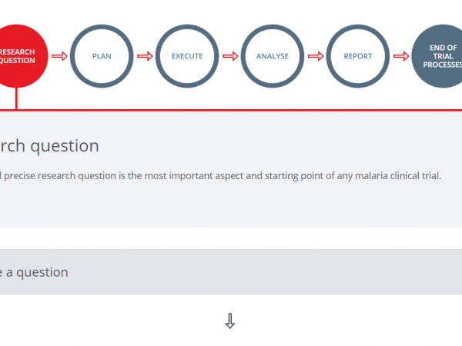Select the Analyse step circle

click(273, 55)
